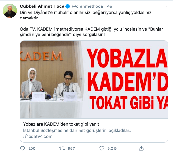173x154 pixels.
Task: Click the 987 retweets count
Action: click(x=71, y=148)
